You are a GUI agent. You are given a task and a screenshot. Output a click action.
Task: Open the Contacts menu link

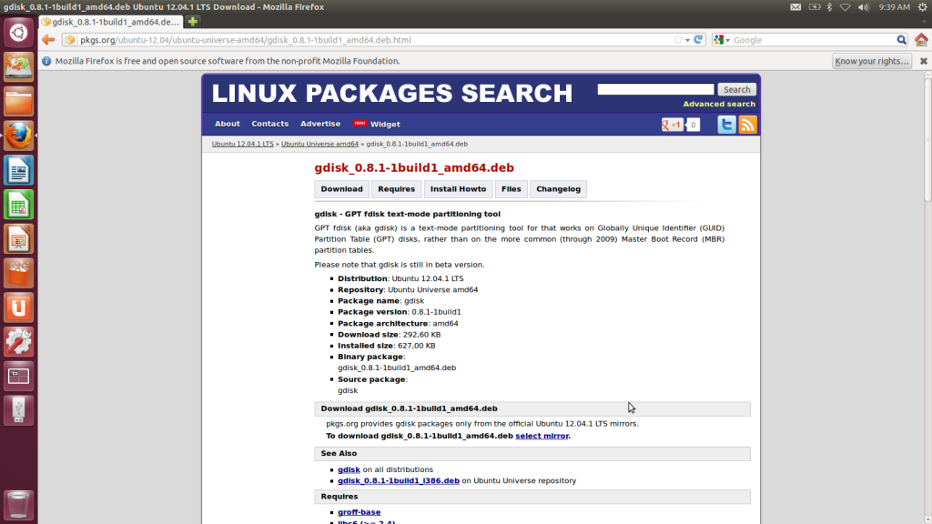(x=269, y=124)
